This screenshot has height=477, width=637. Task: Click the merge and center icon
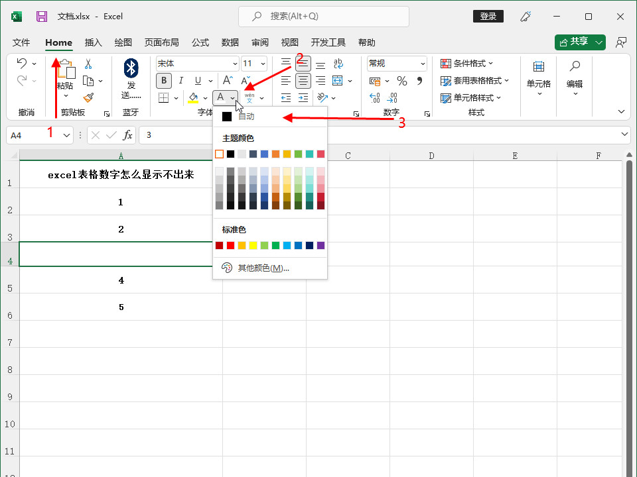click(338, 80)
